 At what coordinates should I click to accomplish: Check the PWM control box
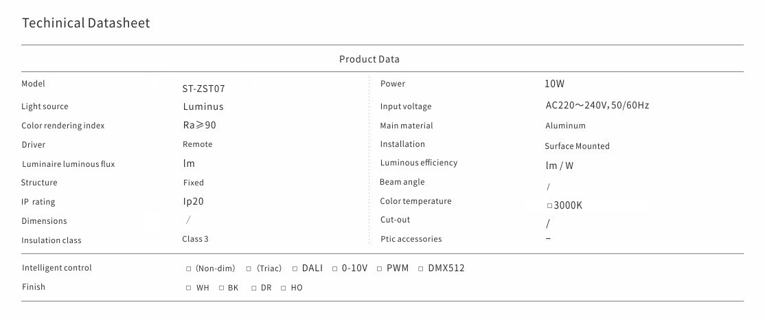tap(379, 269)
